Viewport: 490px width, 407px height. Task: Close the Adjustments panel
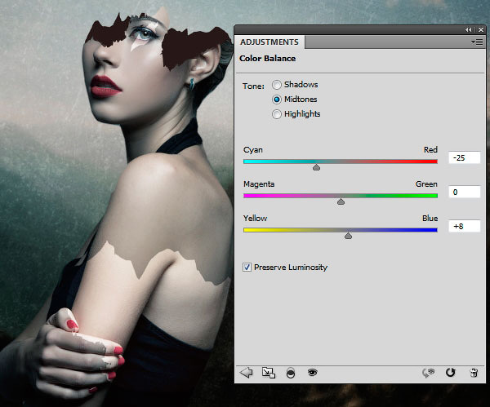481,29
